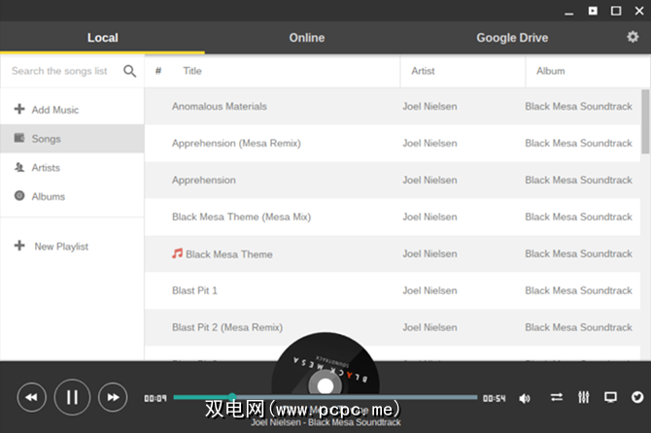Viewport: 651px width, 433px height.
Task: Select Artists in the sidebar
Action: [72, 168]
